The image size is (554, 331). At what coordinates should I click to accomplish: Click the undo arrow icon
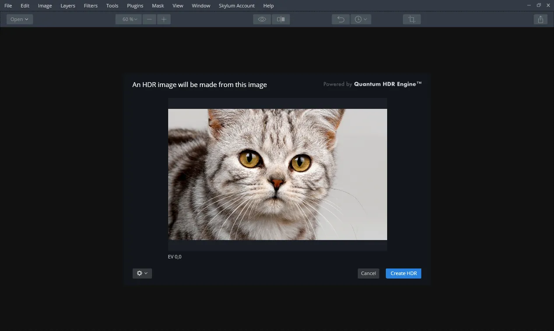pyautogui.click(x=341, y=19)
